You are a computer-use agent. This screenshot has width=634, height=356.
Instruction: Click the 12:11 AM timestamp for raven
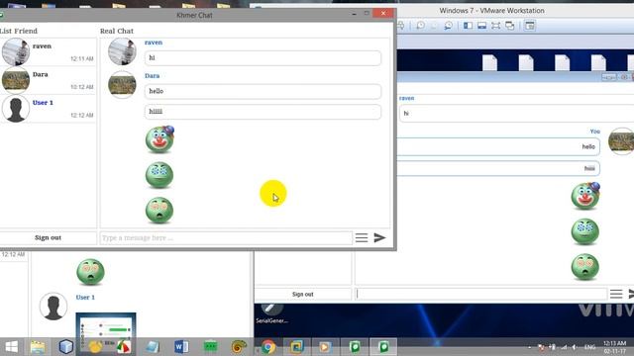pos(82,59)
